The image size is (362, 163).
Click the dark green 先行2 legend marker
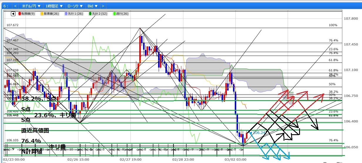click(x=91, y=14)
